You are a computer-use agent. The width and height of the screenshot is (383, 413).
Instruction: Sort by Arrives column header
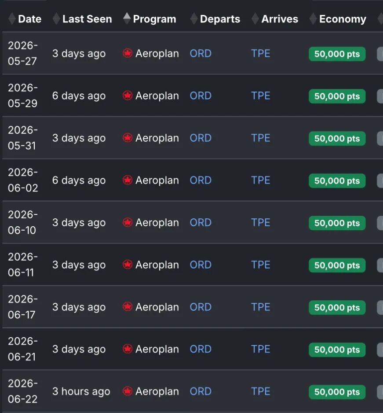[x=280, y=19]
